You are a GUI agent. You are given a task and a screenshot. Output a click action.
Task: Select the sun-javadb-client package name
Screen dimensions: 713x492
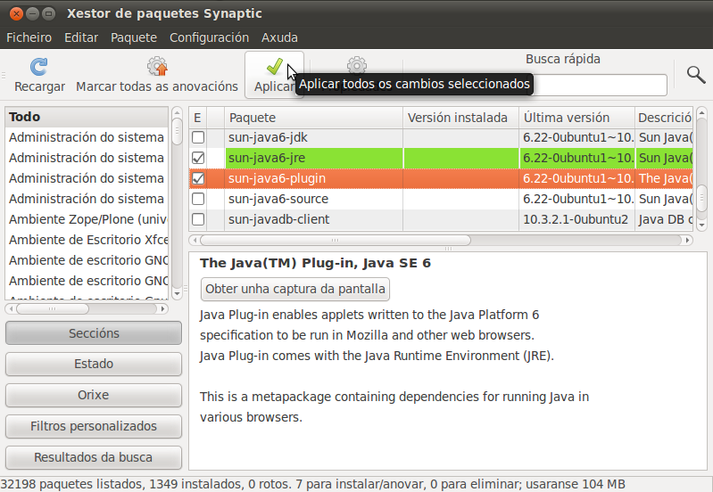point(278,219)
